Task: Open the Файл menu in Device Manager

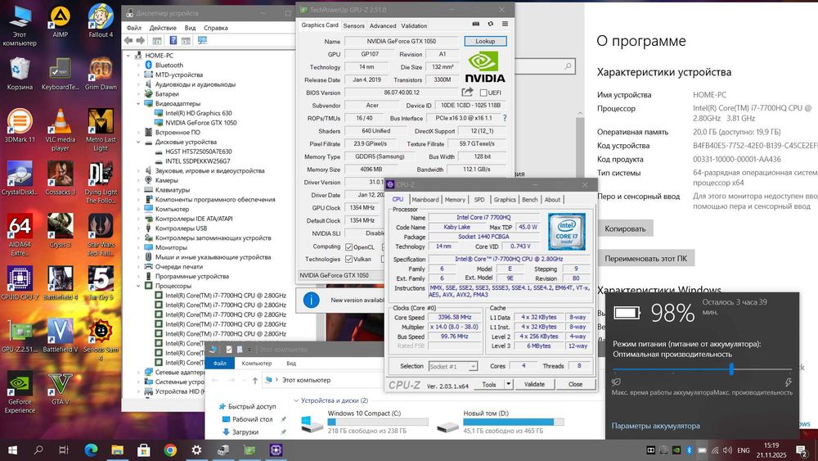Action: pyautogui.click(x=134, y=28)
